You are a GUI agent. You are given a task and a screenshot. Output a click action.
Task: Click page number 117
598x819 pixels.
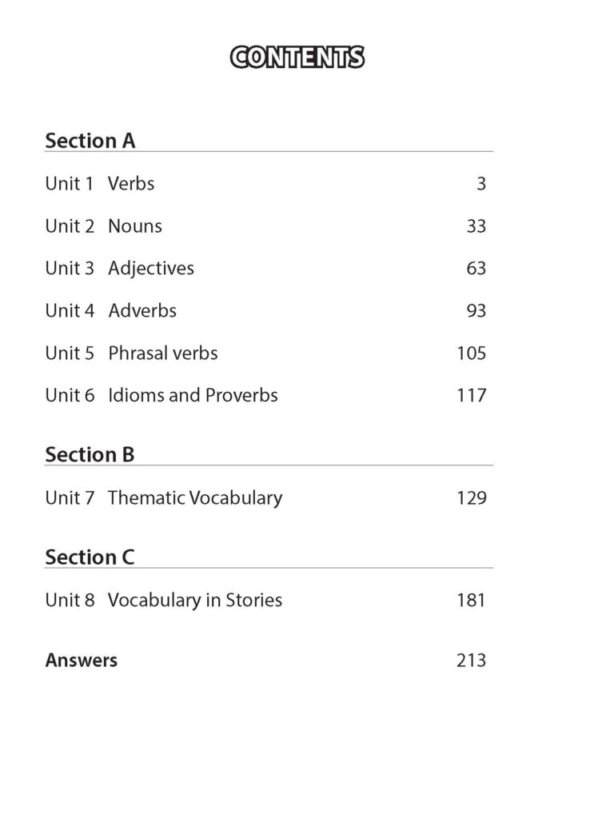point(471,395)
